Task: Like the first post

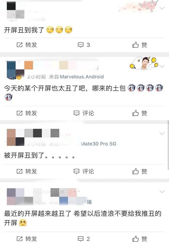Action: pyautogui.click(x=140, y=45)
